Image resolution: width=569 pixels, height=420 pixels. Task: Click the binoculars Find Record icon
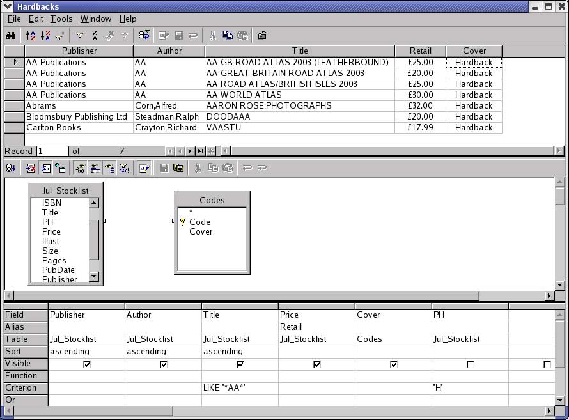[11, 36]
